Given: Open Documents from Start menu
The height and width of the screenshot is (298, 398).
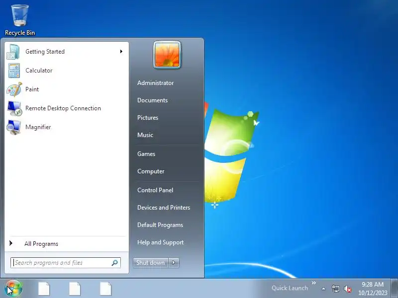Looking at the screenshot, I should tap(152, 100).
